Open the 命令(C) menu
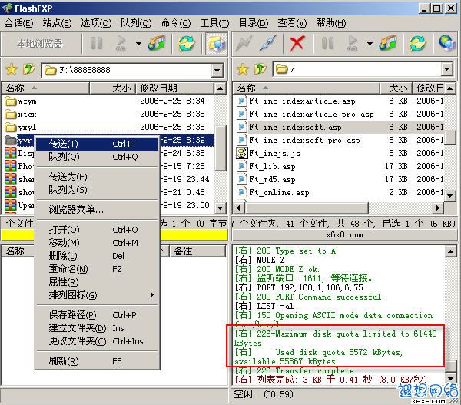Viewport: 461px width, 405px height. [x=176, y=23]
